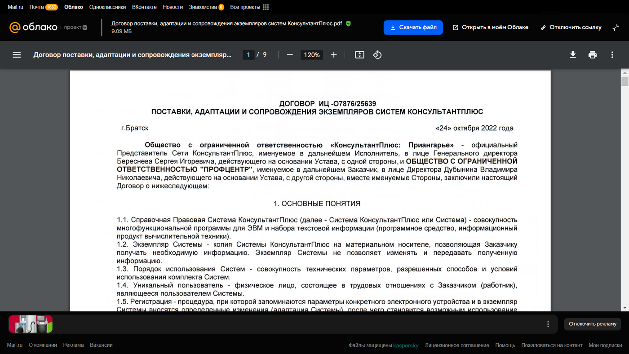
Task: Open the PDF sidebar hamburger menu
Action: pyautogui.click(x=17, y=55)
